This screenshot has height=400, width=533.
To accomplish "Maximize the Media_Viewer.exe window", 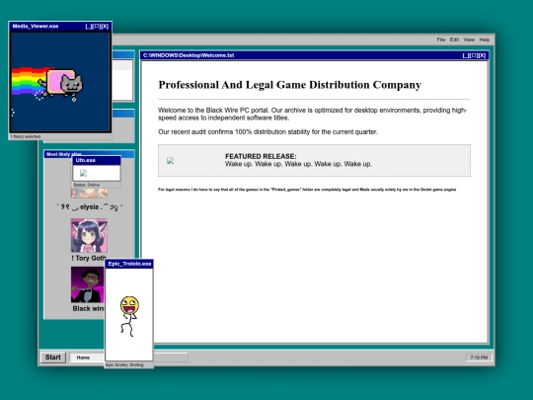I will point(97,27).
